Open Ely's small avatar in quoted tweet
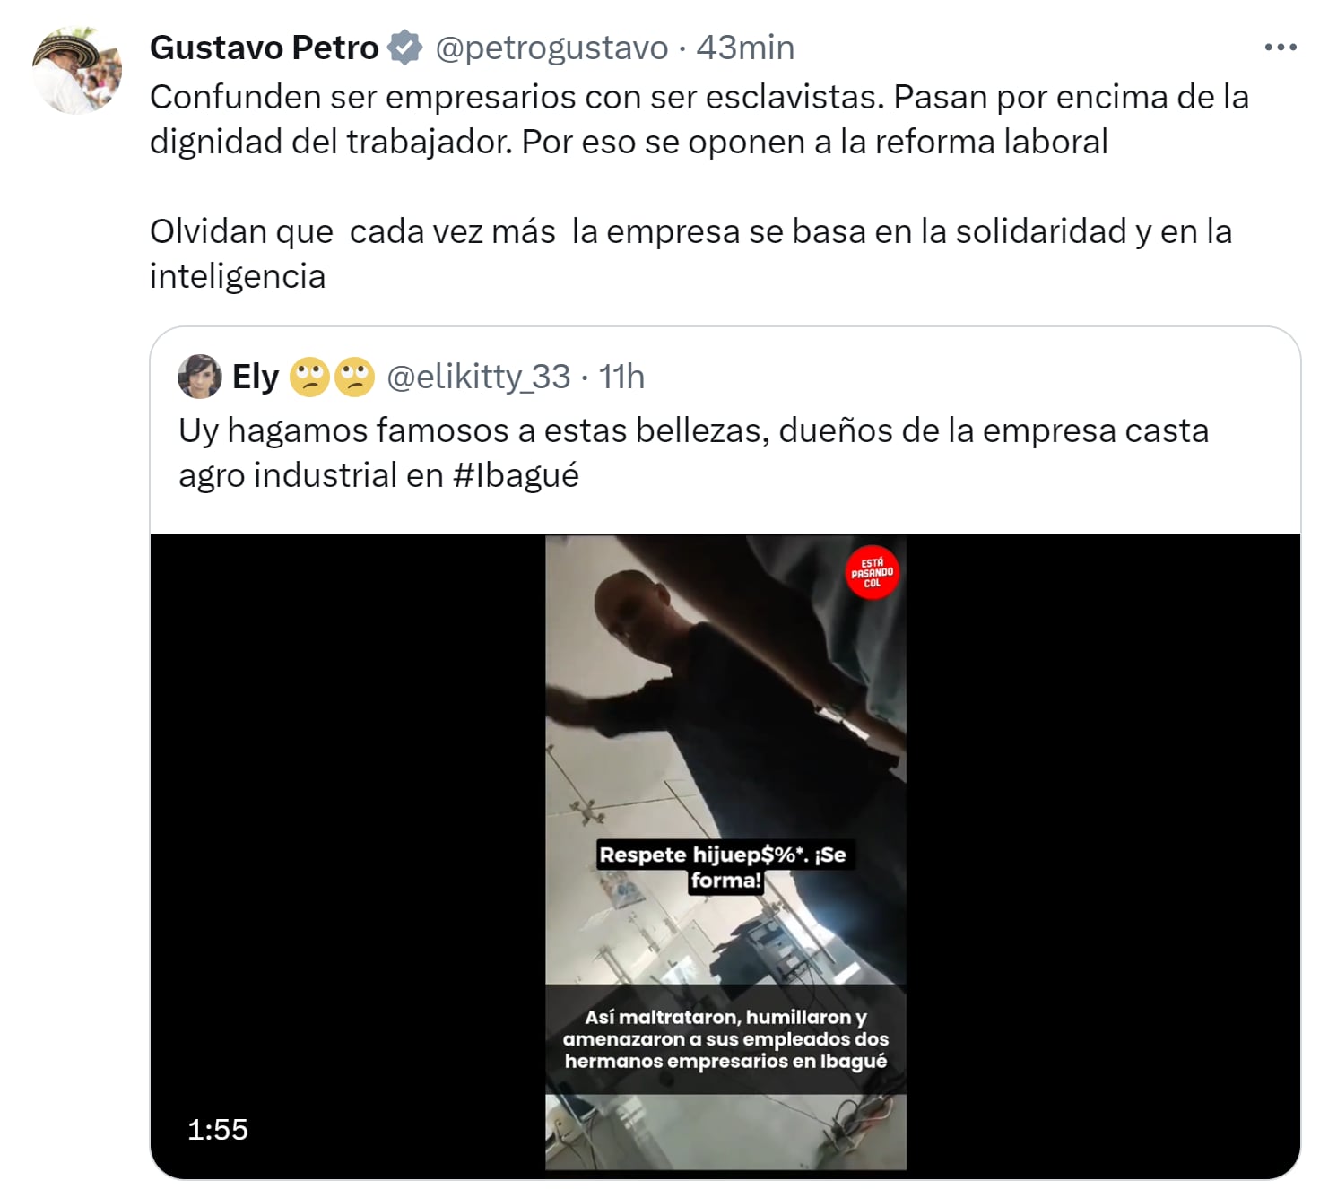The width and height of the screenshot is (1337, 1189). click(199, 377)
